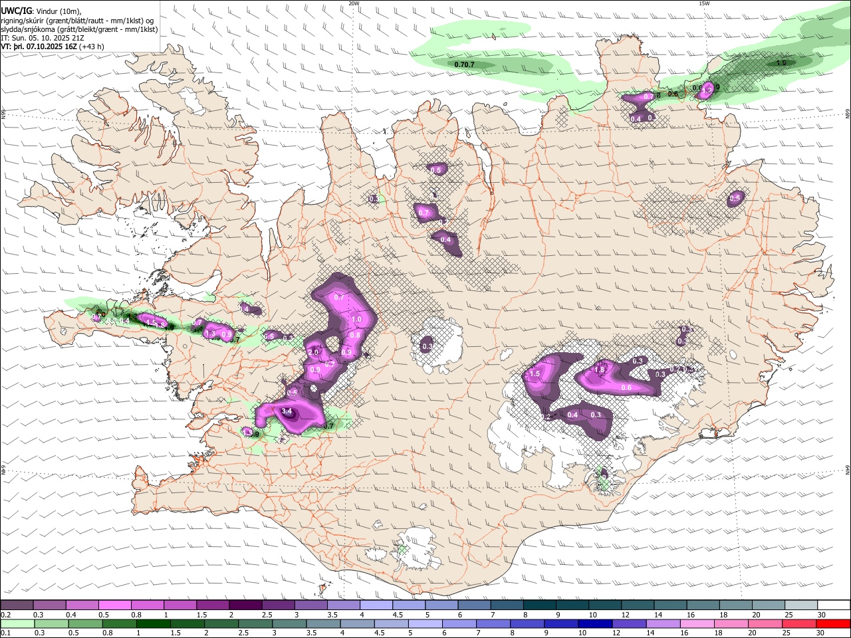Select the 'IT: Sun. 05. 10. 2025 21Z' line
Image resolution: width=851 pixels, height=638 pixels.
point(43,39)
